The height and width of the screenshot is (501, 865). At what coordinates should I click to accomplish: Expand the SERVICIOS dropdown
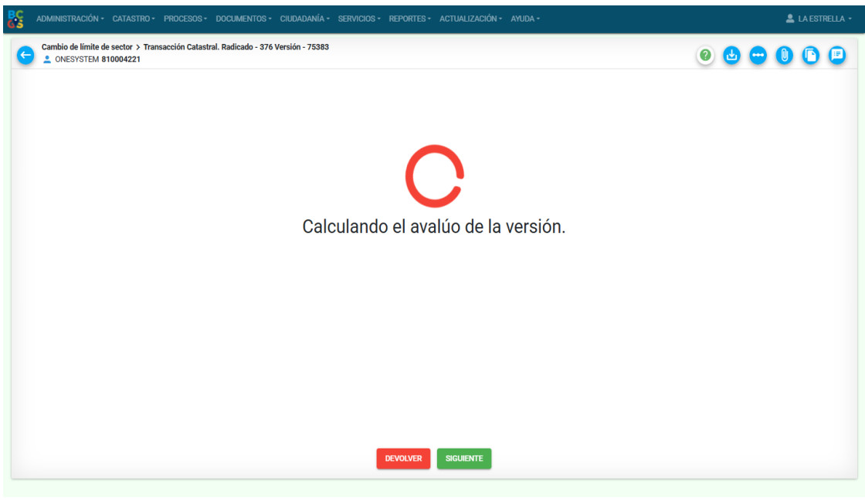pos(359,19)
